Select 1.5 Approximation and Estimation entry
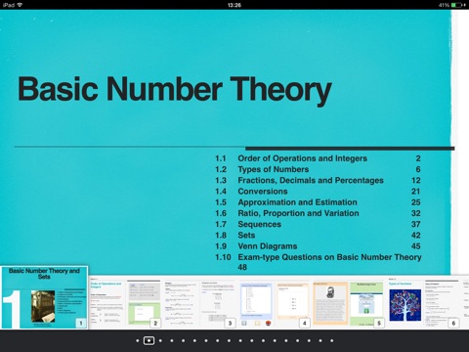469x352 pixels. point(318,202)
